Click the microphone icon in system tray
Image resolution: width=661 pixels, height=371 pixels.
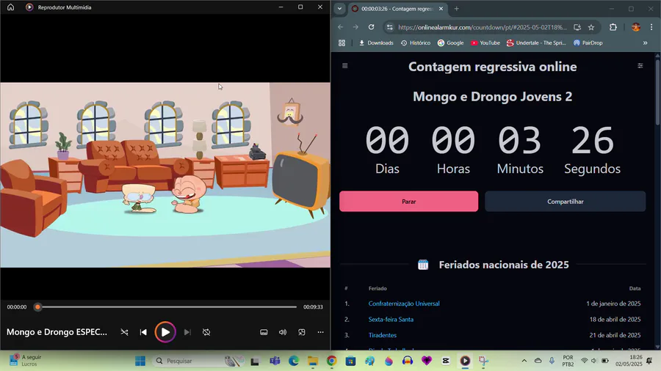tap(552, 361)
